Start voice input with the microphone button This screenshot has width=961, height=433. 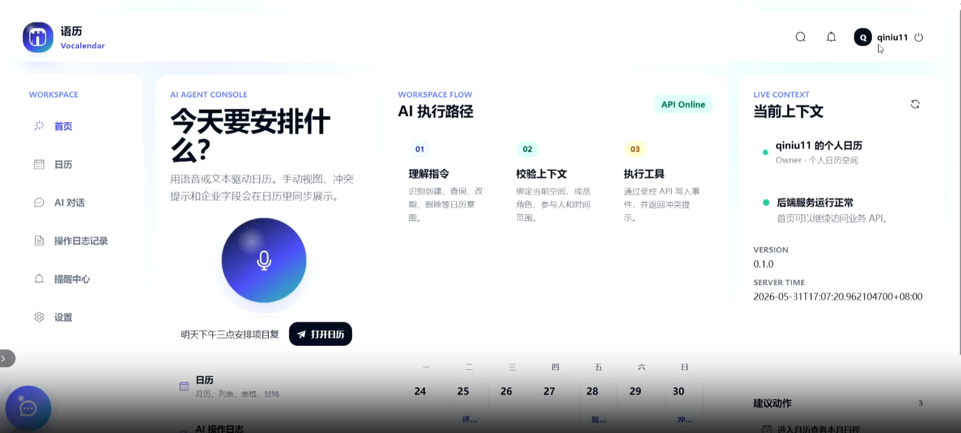click(264, 260)
